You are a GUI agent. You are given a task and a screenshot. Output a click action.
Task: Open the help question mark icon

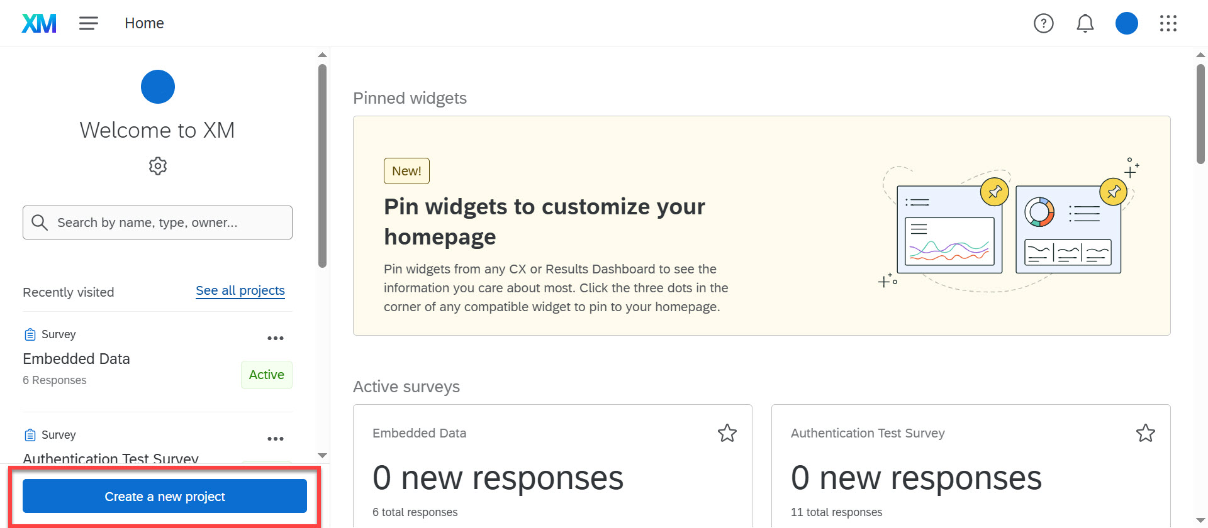tap(1043, 23)
